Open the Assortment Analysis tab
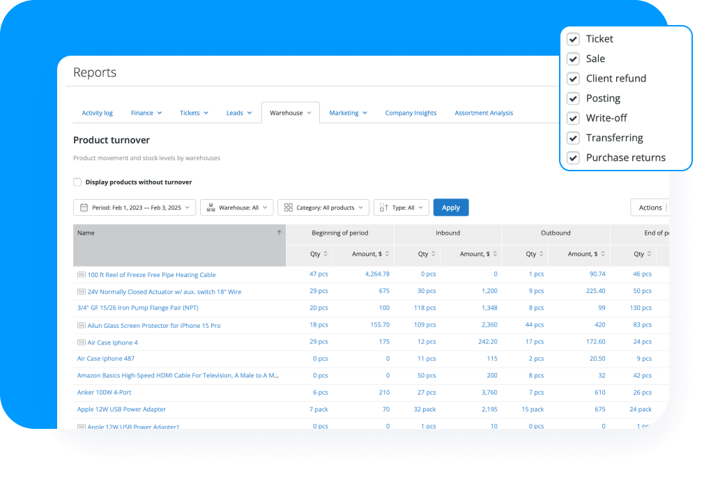The width and height of the screenshot is (711, 479). click(484, 113)
